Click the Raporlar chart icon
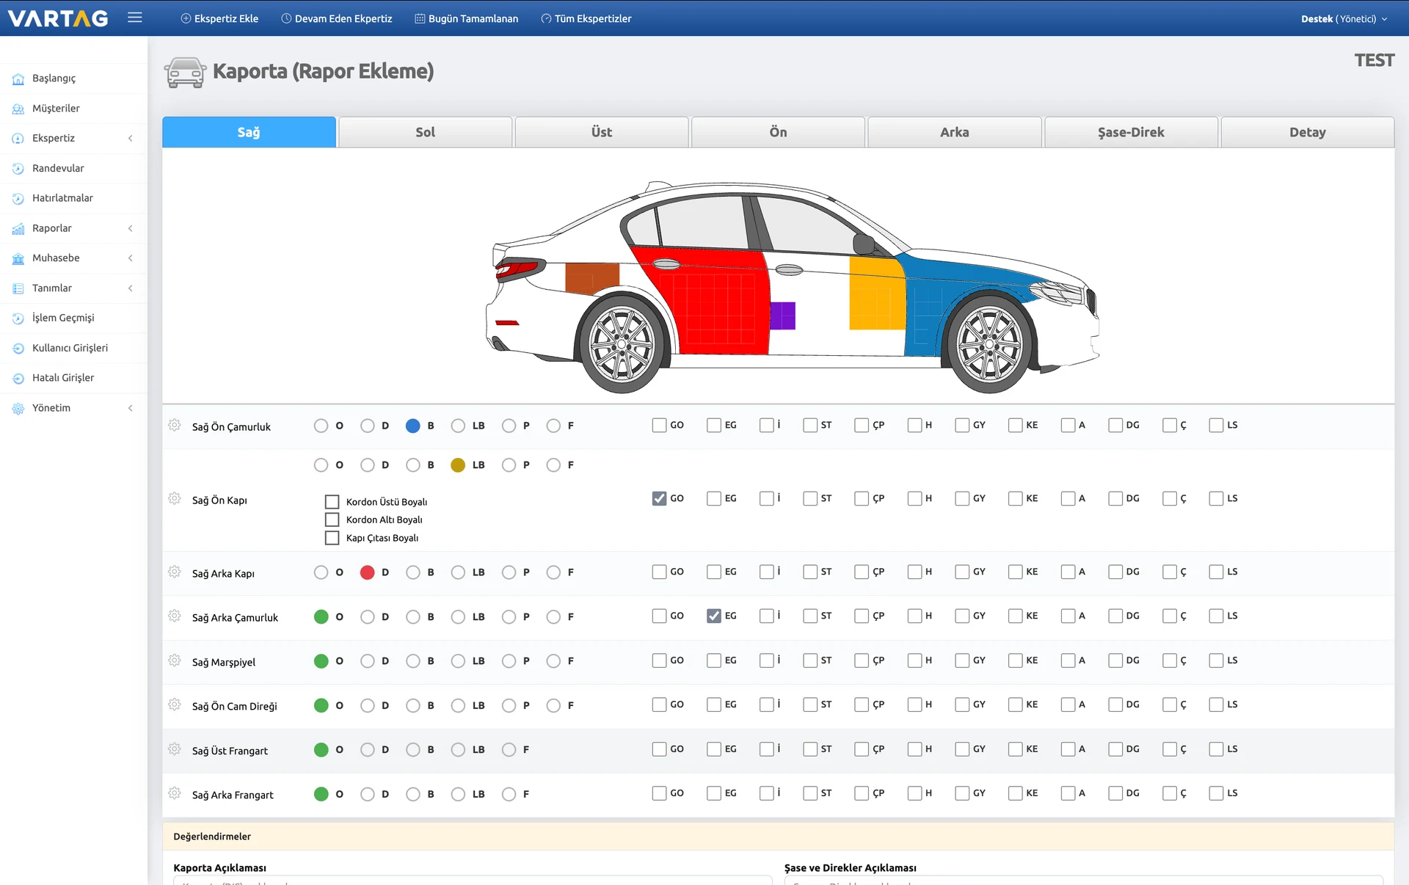1409x885 pixels. [18, 228]
